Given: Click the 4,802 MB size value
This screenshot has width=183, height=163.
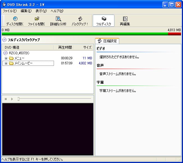Looking at the screenshot, I should click(85, 63).
